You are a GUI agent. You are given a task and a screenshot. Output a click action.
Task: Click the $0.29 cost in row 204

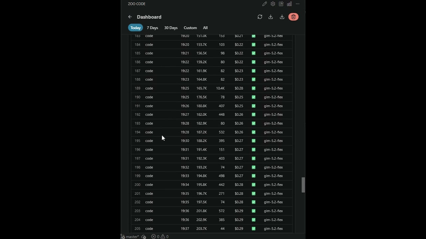[x=239, y=220]
